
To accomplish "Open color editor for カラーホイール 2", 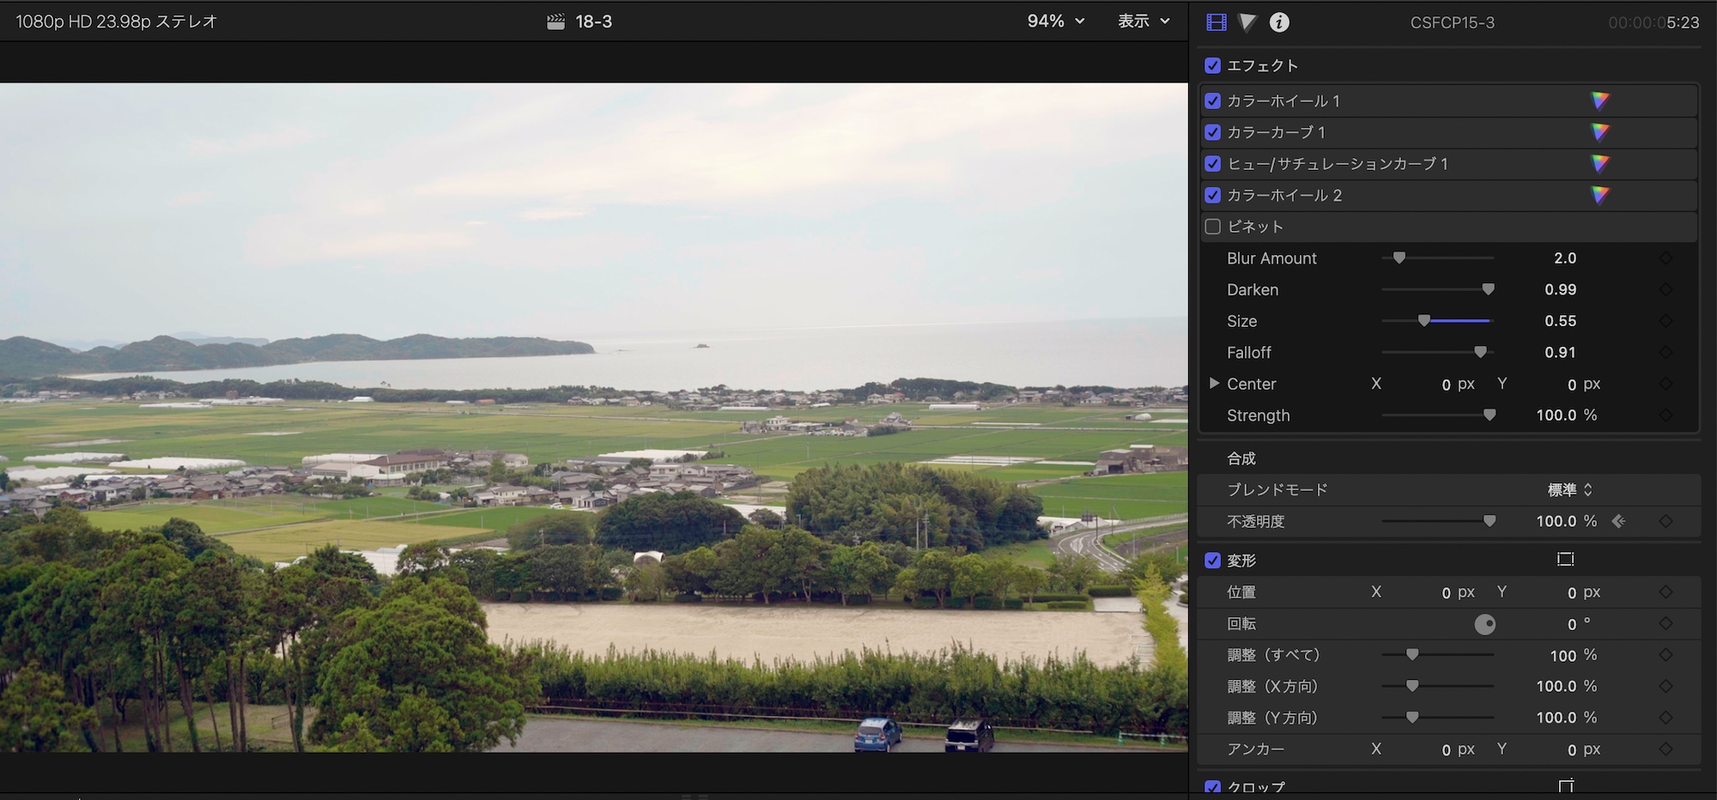I will pyautogui.click(x=1599, y=196).
